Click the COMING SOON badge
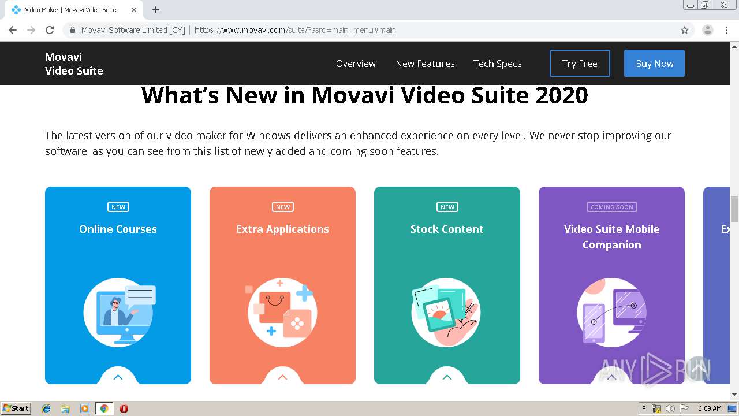This screenshot has width=739, height=416. coord(611,207)
